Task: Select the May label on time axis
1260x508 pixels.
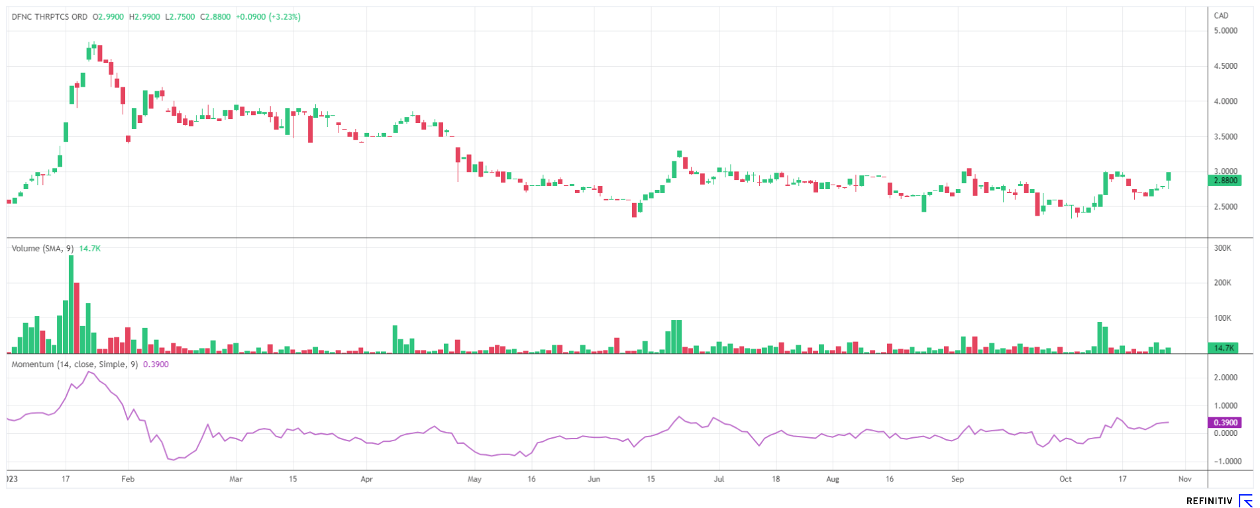Action: pos(474,479)
